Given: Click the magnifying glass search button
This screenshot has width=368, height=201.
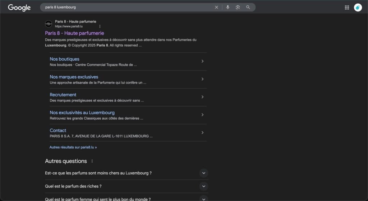Looking at the screenshot, I should [x=248, y=7].
